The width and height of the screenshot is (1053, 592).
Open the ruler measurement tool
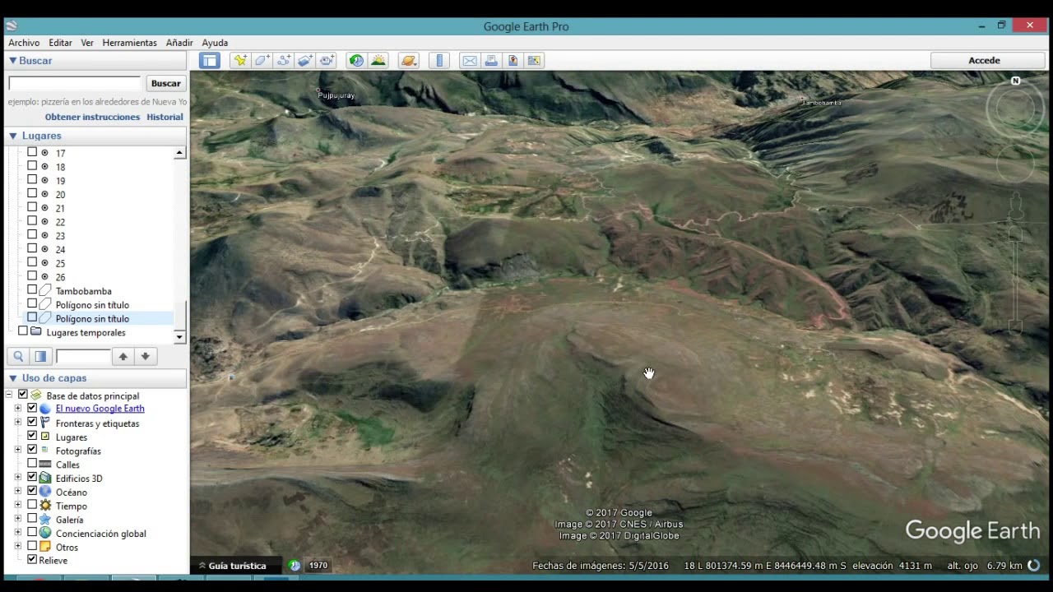(439, 60)
